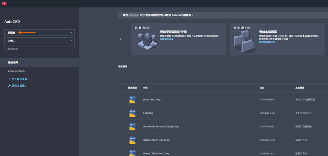The width and height of the screenshot is (328, 156).
Task: Click the AutoCAD heading in the sidebar
Action: (x=12, y=22)
